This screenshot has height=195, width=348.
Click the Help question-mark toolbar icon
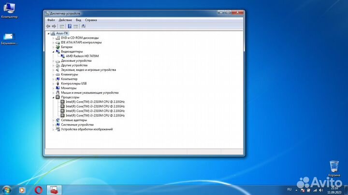pyautogui.click(x=70, y=26)
